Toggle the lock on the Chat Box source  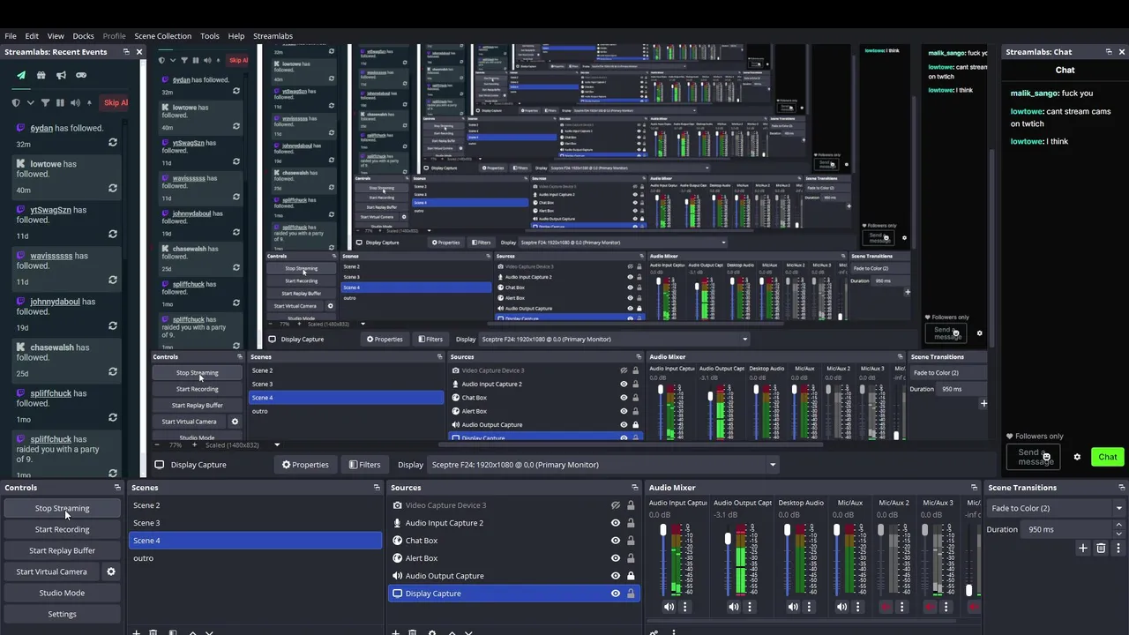tap(631, 541)
